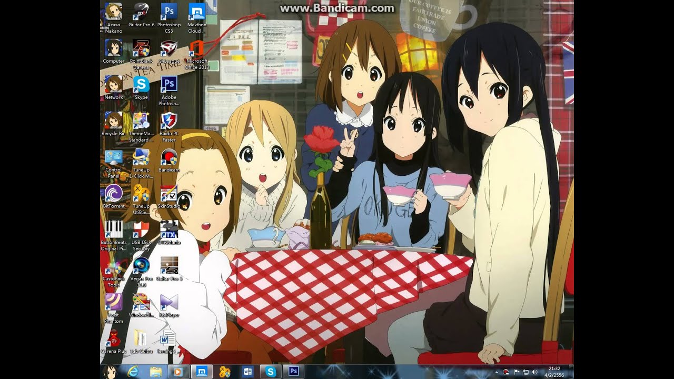Launch the CustoPack Tools desktop shortcut
The image size is (674, 379).
pyautogui.click(x=114, y=272)
